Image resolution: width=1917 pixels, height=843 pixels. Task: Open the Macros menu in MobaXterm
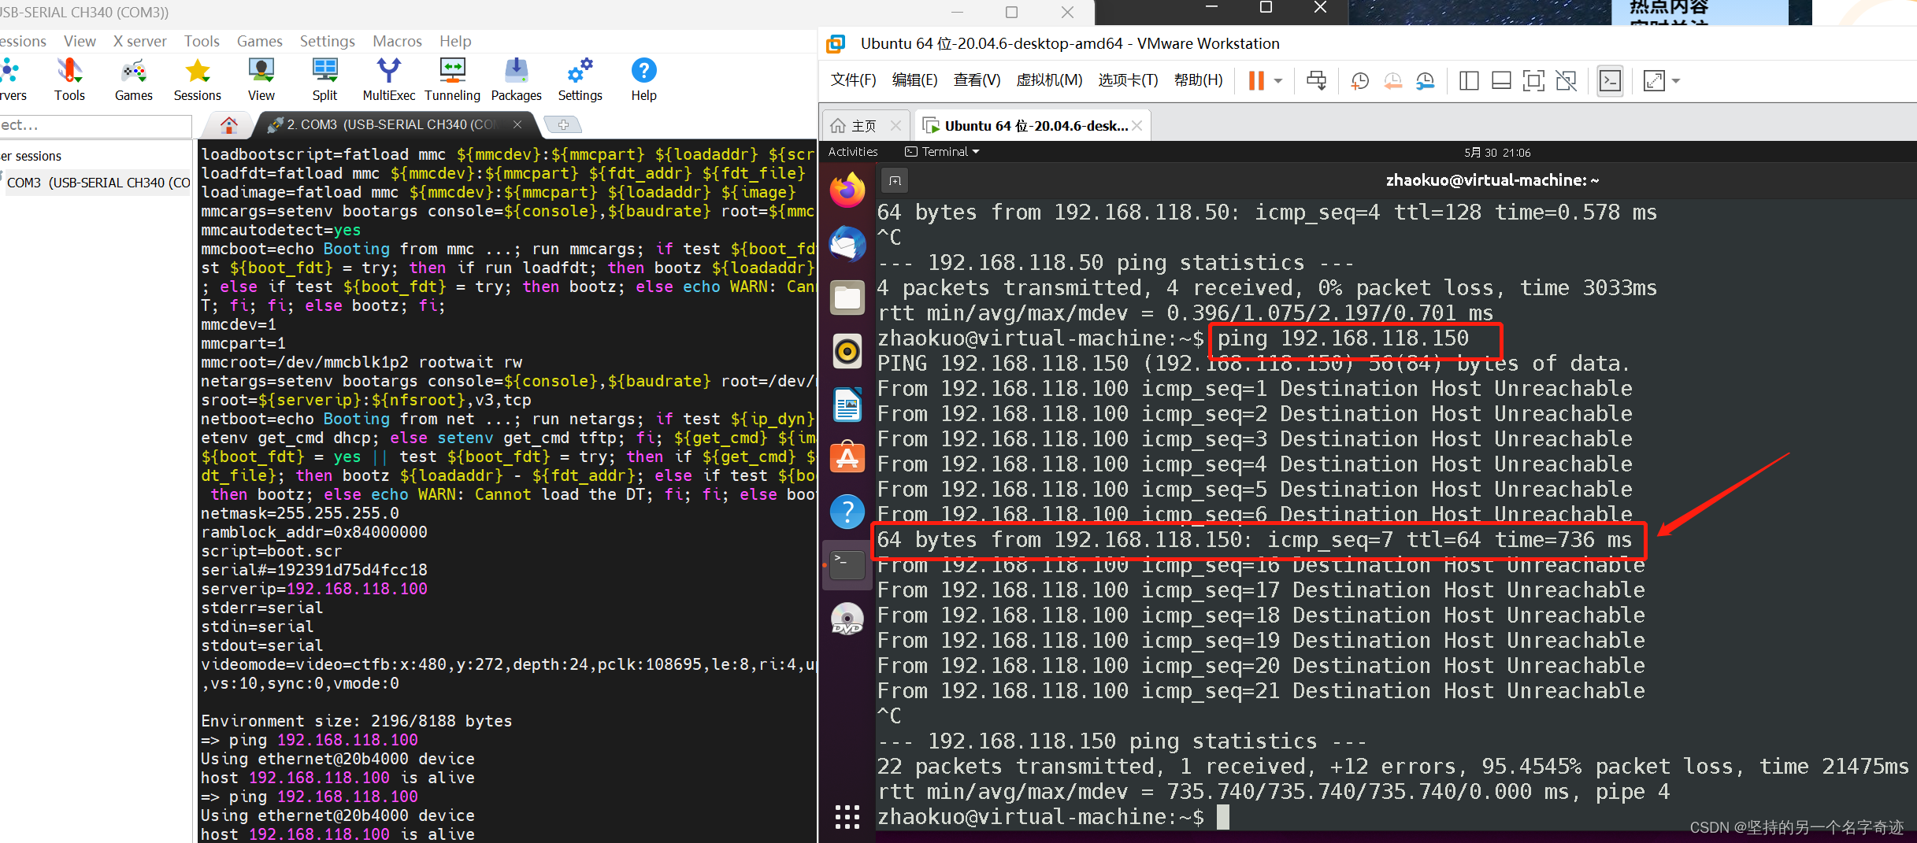[397, 41]
